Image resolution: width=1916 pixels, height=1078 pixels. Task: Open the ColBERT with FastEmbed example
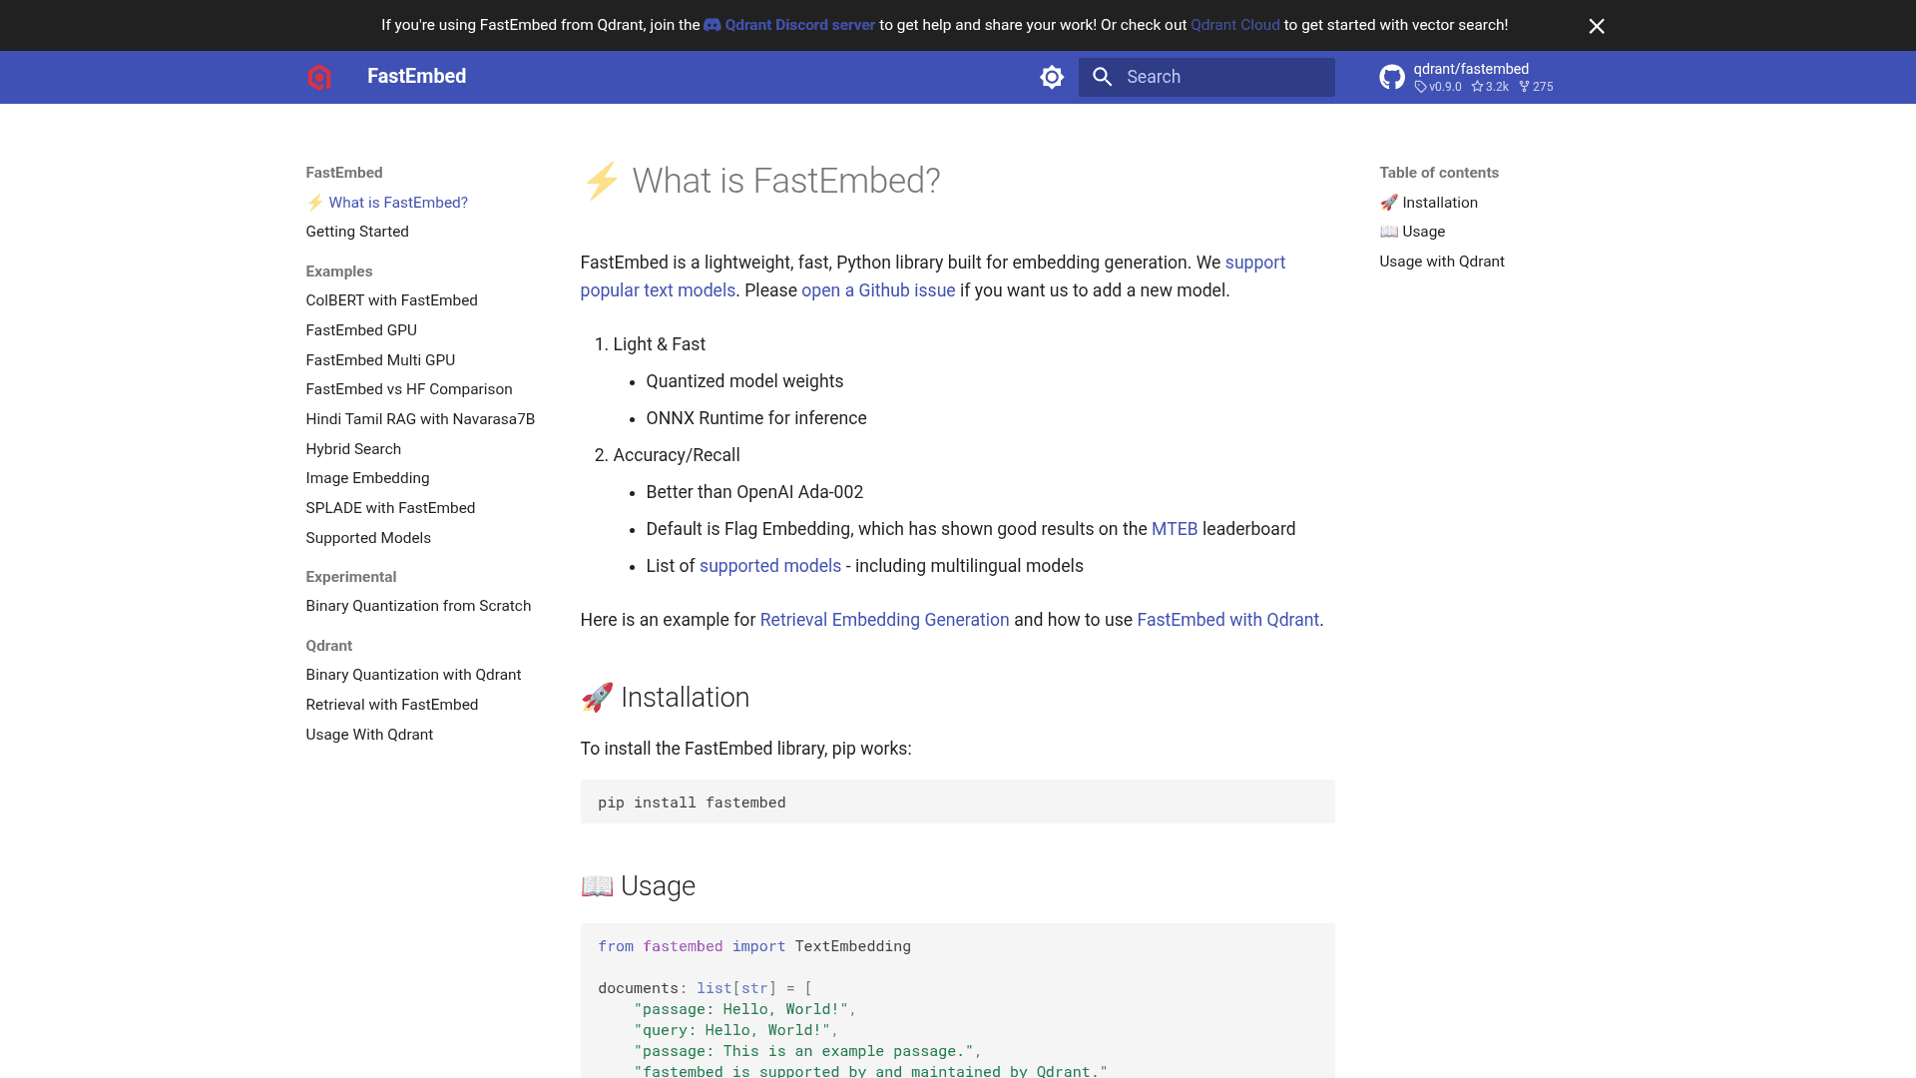click(391, 300)
